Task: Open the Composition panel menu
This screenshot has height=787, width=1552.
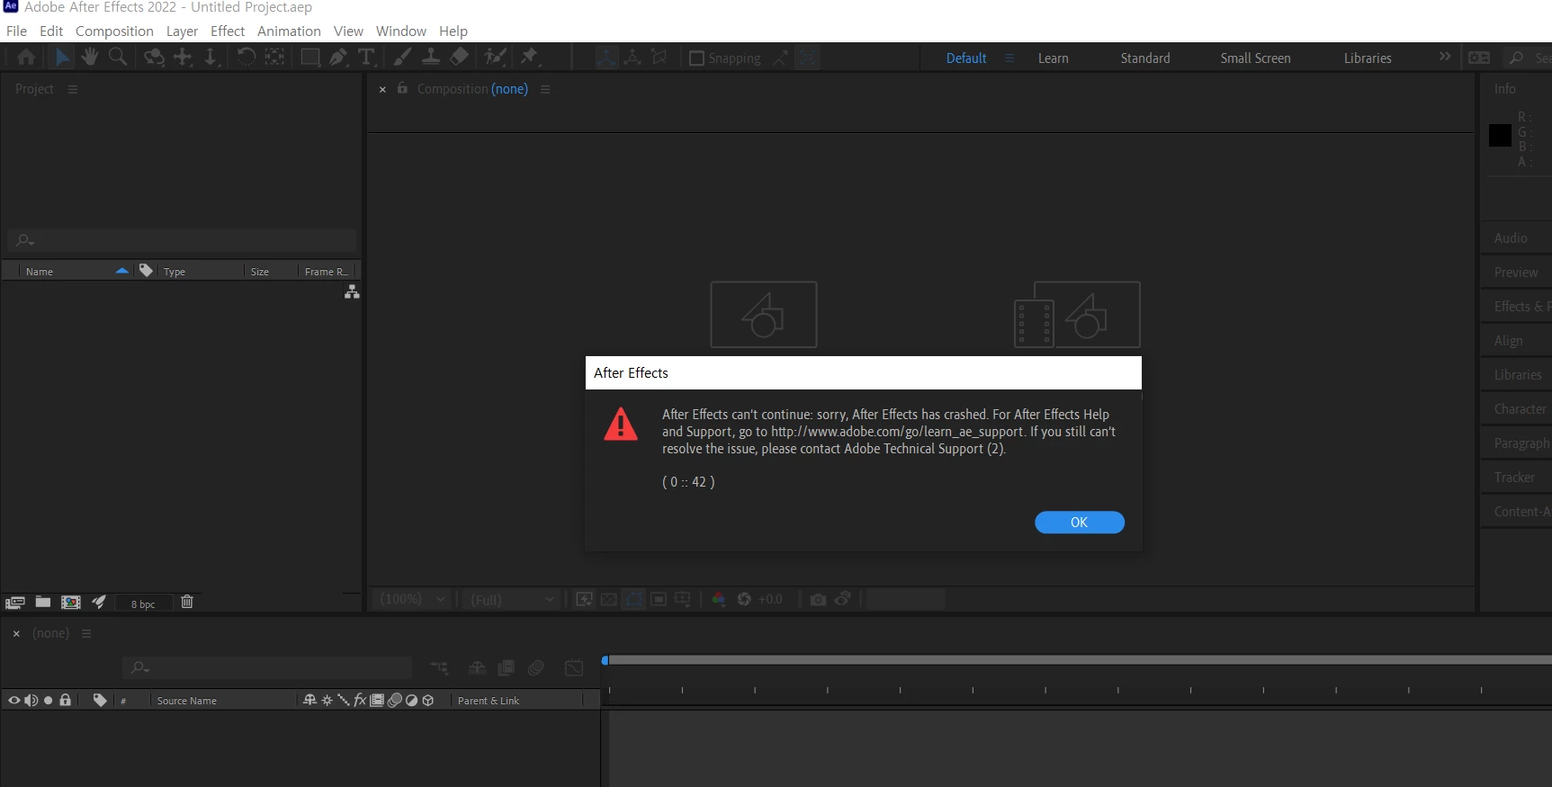Action: click(545, 89)
